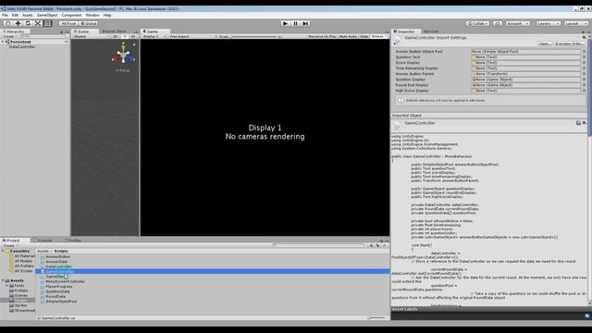Image resolution: width=592 pixels, height=333 pixels.
Task: Pick object for Question Text field
Action: tap(584, 57)
